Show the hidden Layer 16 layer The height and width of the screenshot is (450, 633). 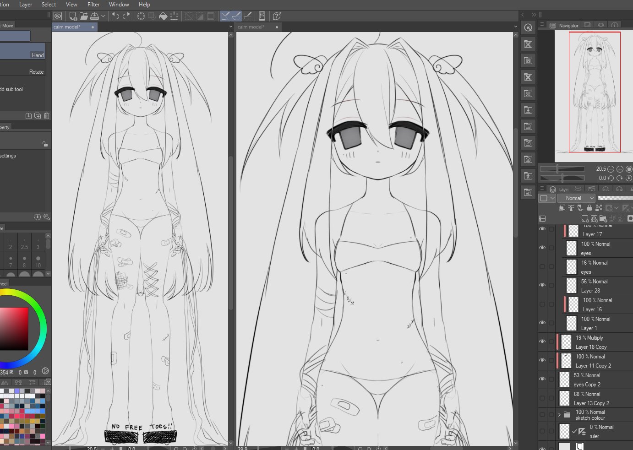click(x=542, y=304)
